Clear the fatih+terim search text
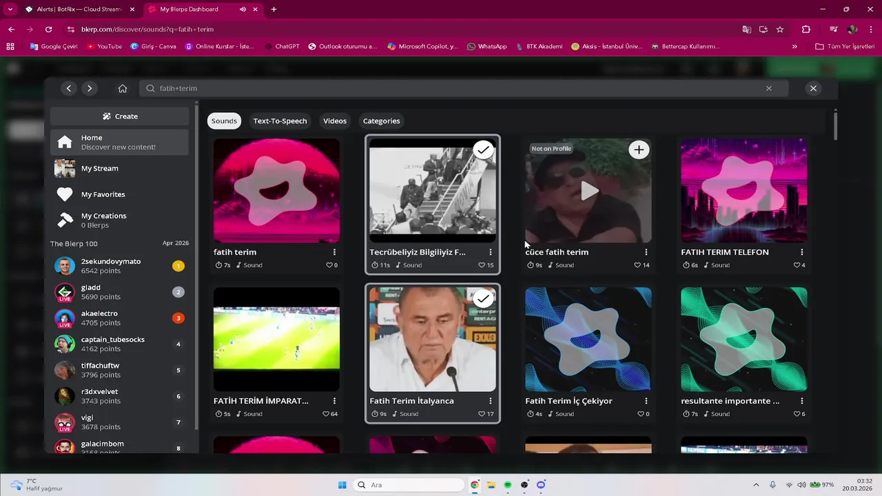Viewport: 882px width, 496px height. tap(769, 88)
